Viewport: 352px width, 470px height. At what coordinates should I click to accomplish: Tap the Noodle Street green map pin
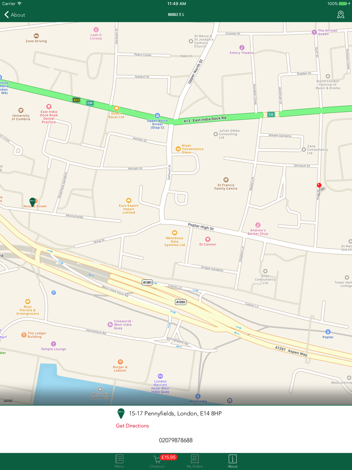pyautogui.click(x=32, y=202)
